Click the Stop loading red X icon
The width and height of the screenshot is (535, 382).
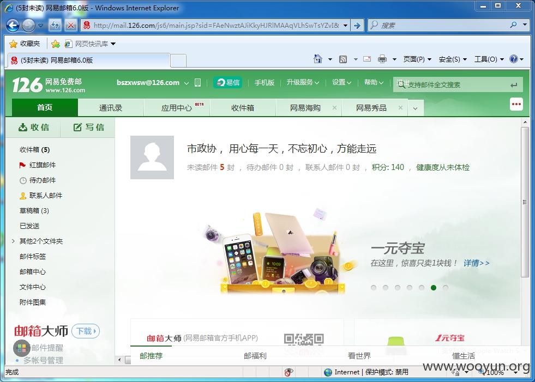pyautogui.click(x=71, y=25)
